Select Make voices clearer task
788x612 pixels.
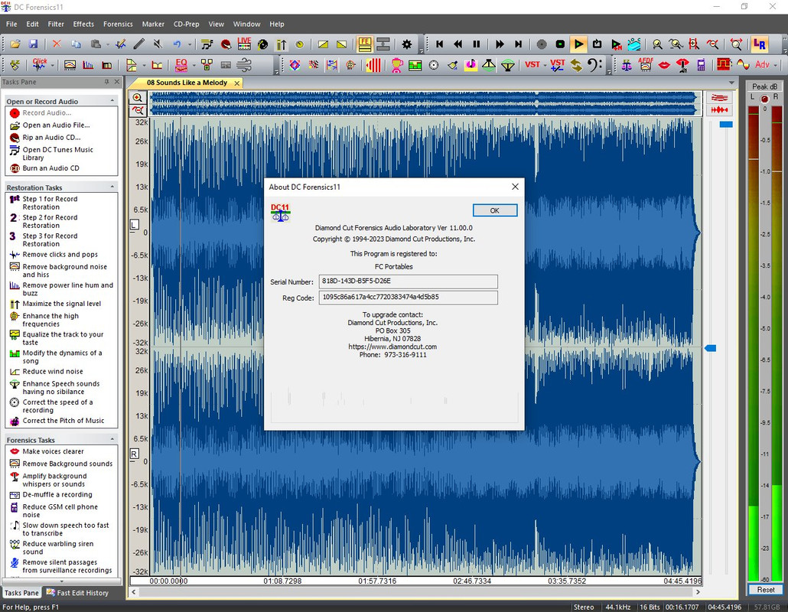tap(53, 451)
